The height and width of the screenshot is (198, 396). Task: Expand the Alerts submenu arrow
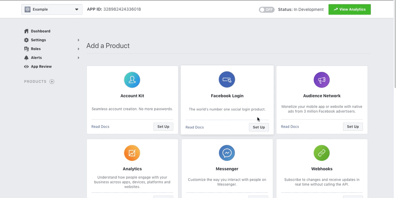(x=79, y=58)
